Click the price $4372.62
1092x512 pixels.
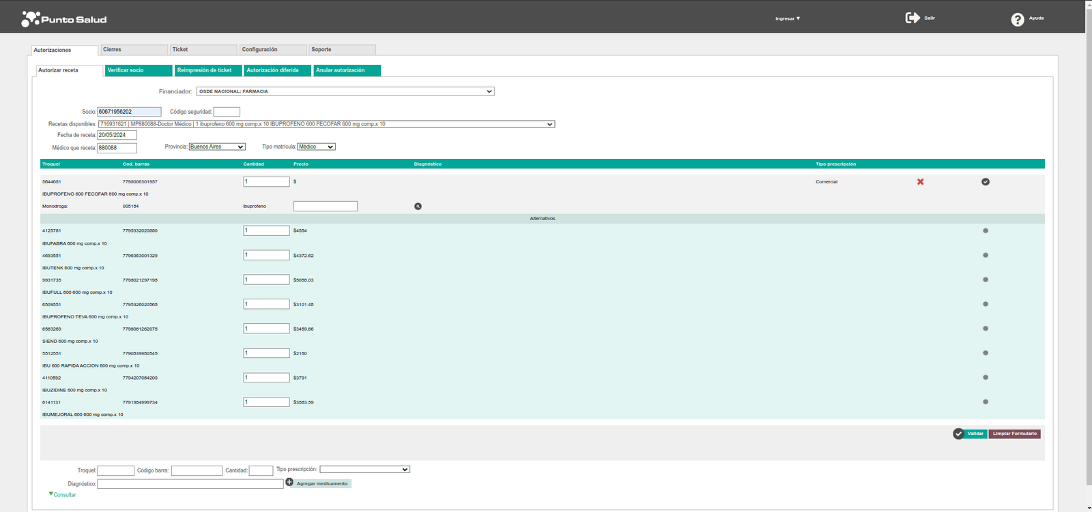pos(304,256)
